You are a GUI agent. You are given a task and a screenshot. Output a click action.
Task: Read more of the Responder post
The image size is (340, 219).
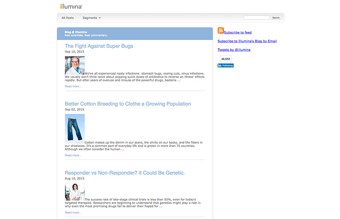(x=73, y=213)
